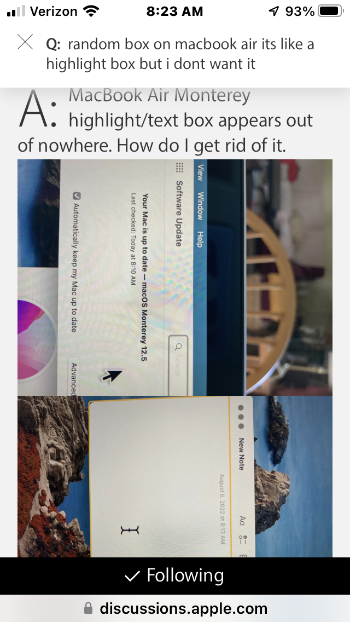Click the Search field in Software Update

click(x=178, y=365)
